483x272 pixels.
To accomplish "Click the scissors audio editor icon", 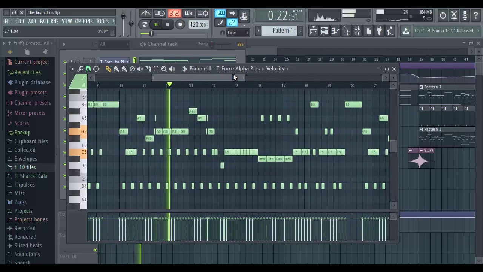I will tap(454, 15).
